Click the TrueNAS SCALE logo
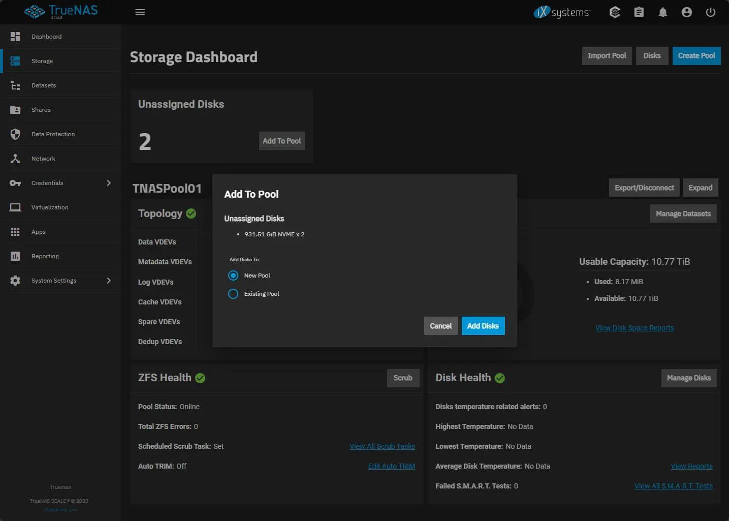Screen dimensions: 729x521 click(x=61, y=11)
